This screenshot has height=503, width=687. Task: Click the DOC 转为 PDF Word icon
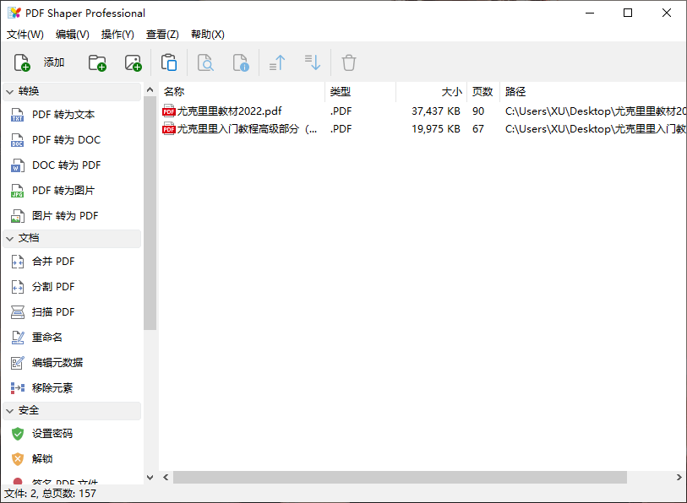[18, 165]
